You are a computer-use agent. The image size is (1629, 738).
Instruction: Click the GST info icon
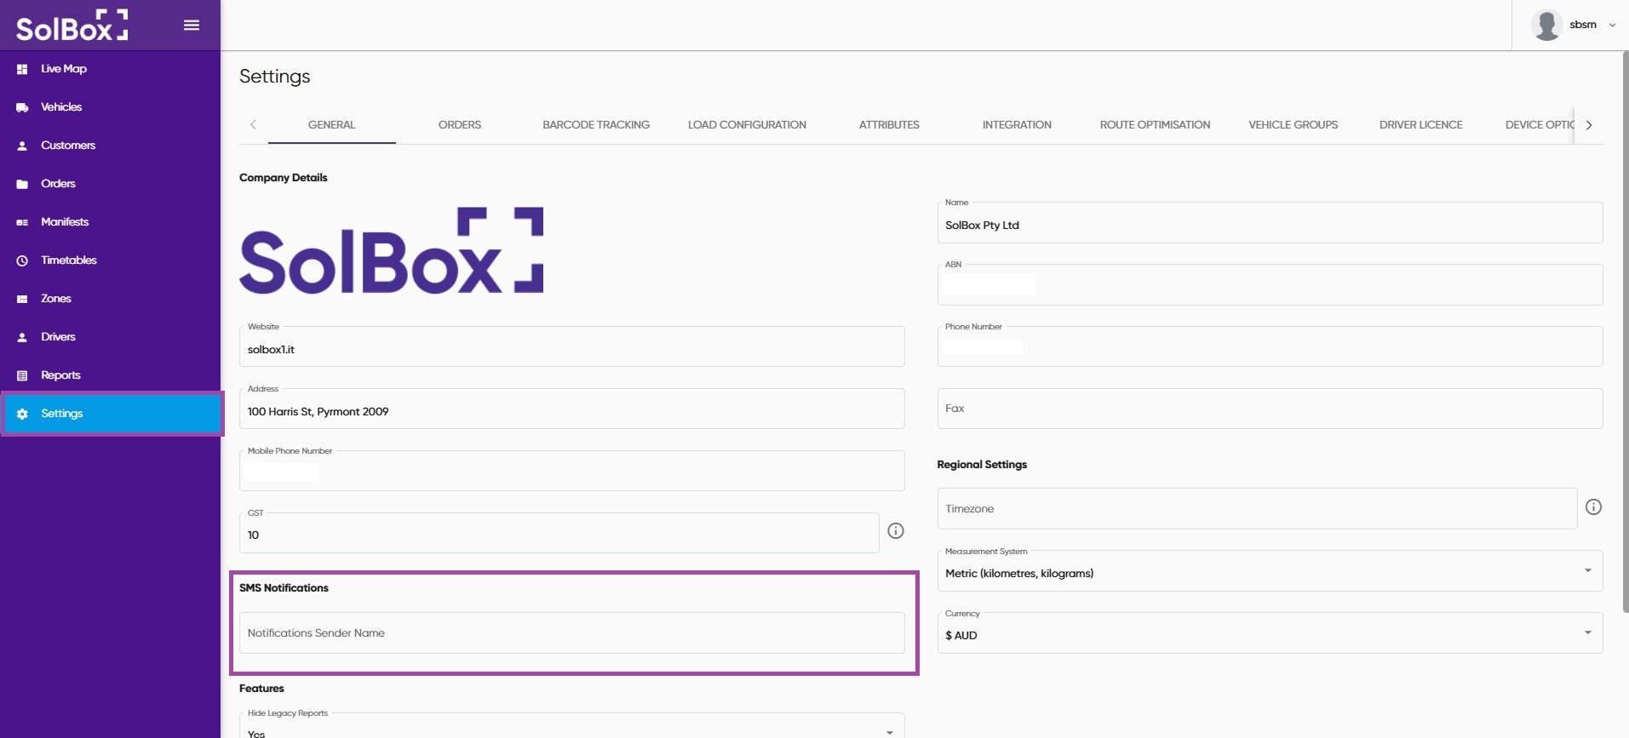coord(896,531)
